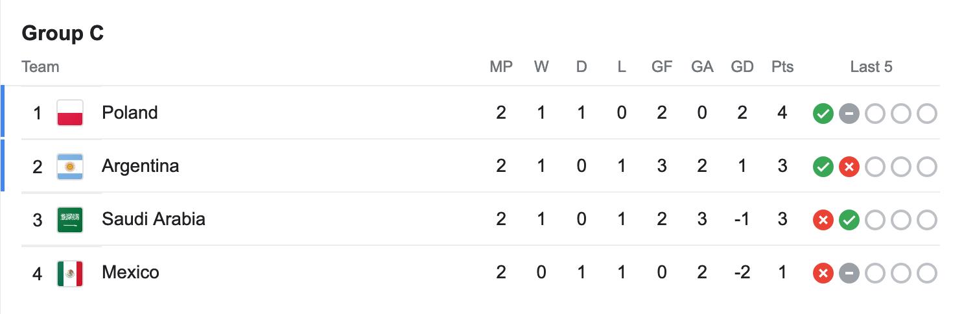The width and height of the screenshot is (975, 314).
Task: Click Mexico's gray draw icon
Action: [849, 273]
